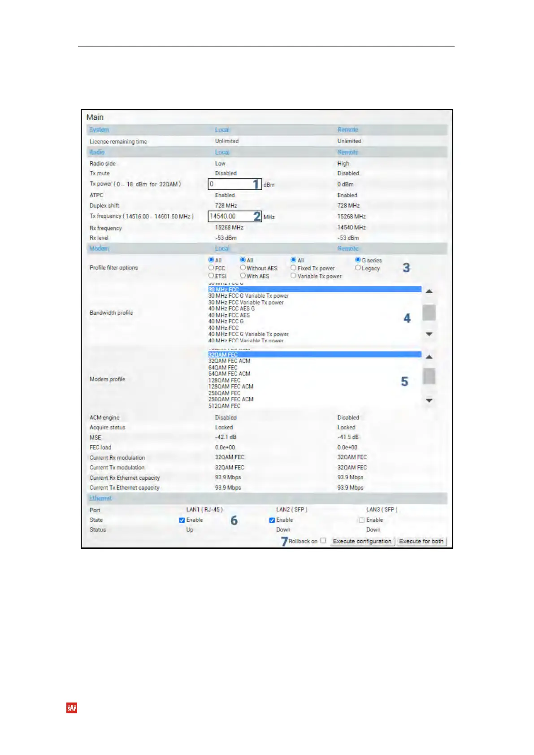Select the FCC profile filter radio button
This screenshot has width=534, height=755.
coord(211,268)
